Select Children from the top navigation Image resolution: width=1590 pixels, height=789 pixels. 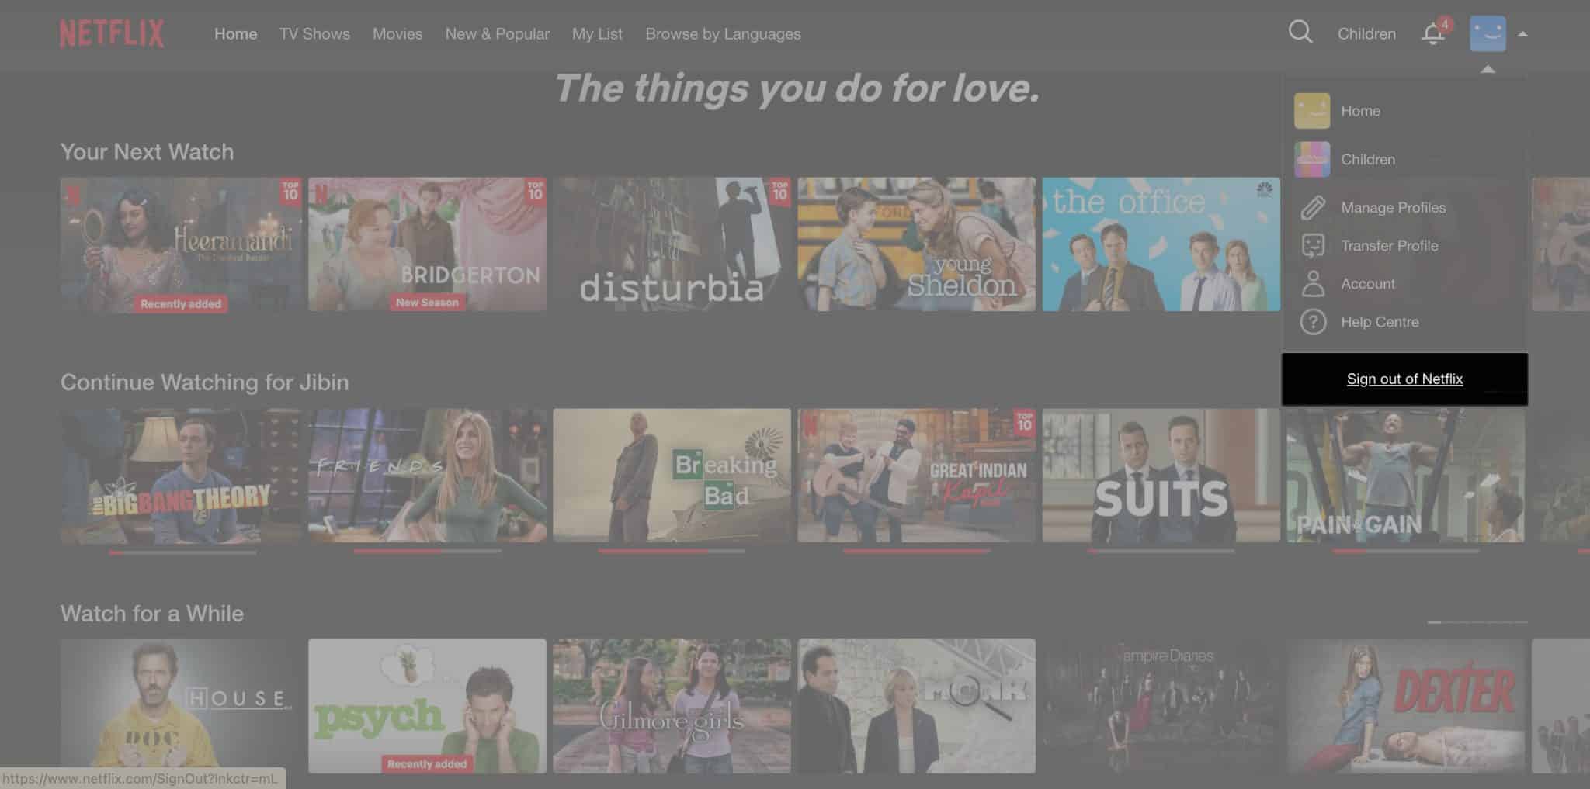1366,33
